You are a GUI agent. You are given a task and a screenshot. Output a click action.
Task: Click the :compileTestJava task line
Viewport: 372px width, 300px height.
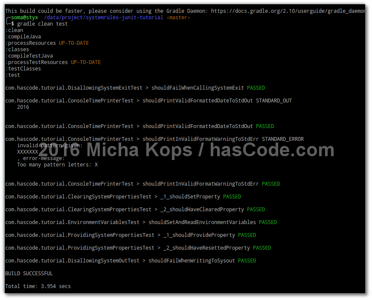point(29,56)
